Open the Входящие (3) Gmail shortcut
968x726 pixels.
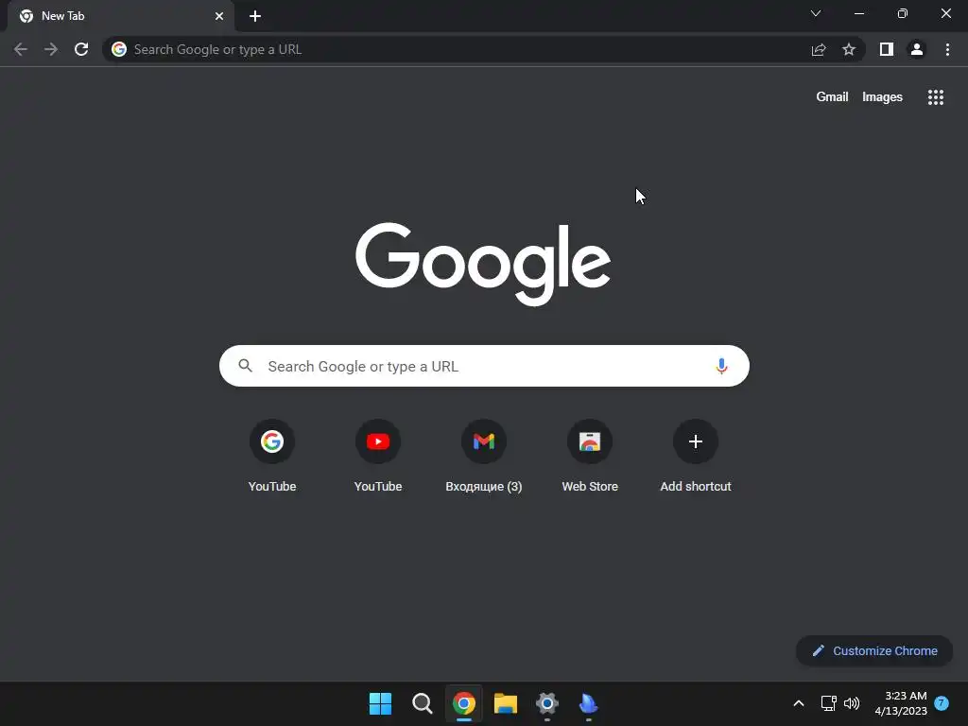click(484, 457)
